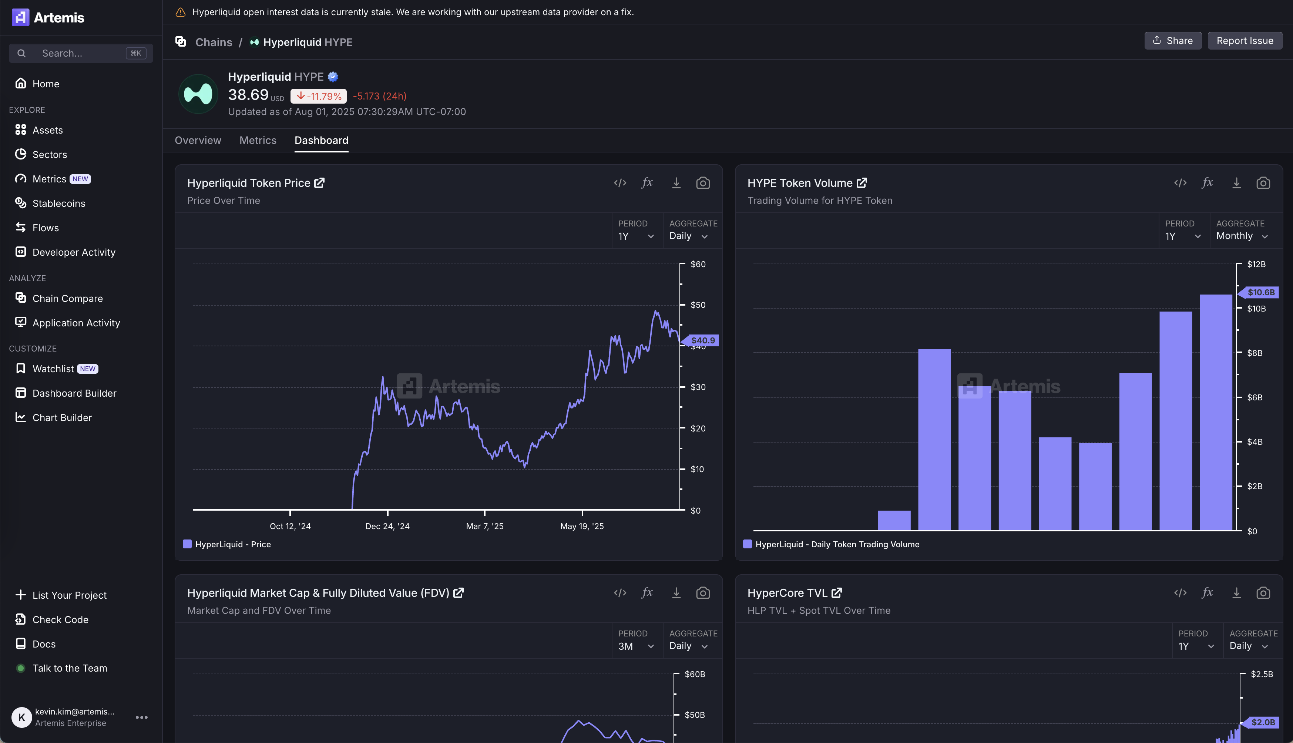Click the stale data warning icon
Viewport: 1293px width, 743px height.
pyautogui.click(x=180, y=12)
